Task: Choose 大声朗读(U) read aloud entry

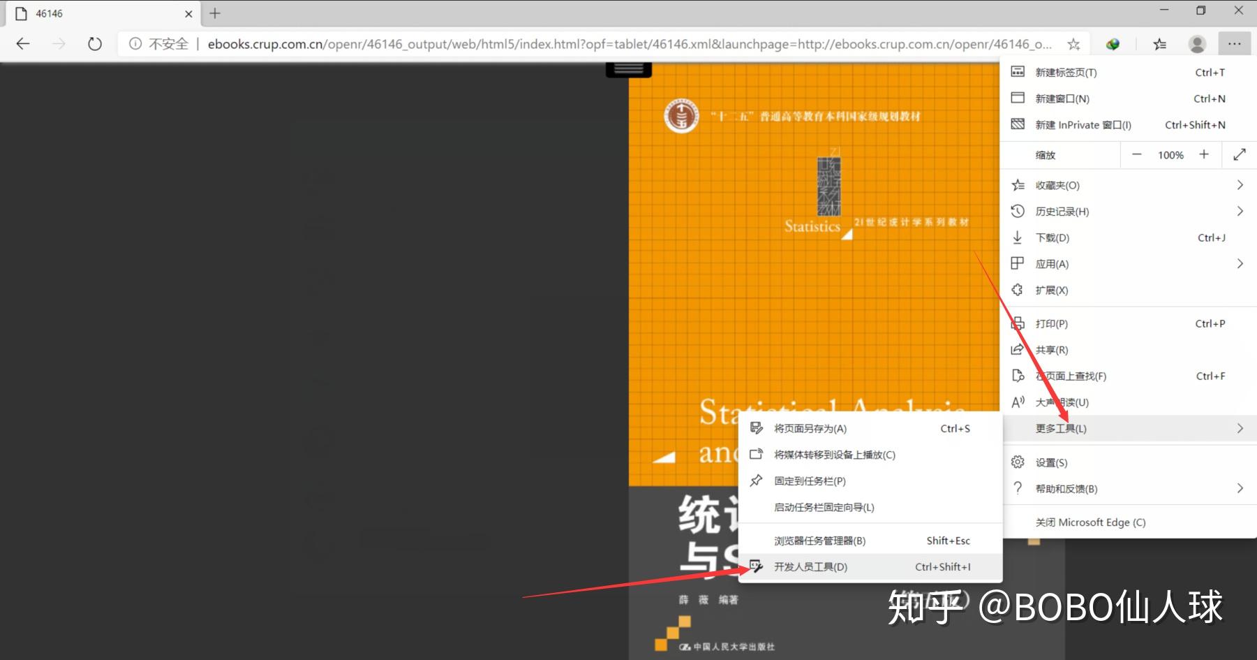Action: (1129, 402)
